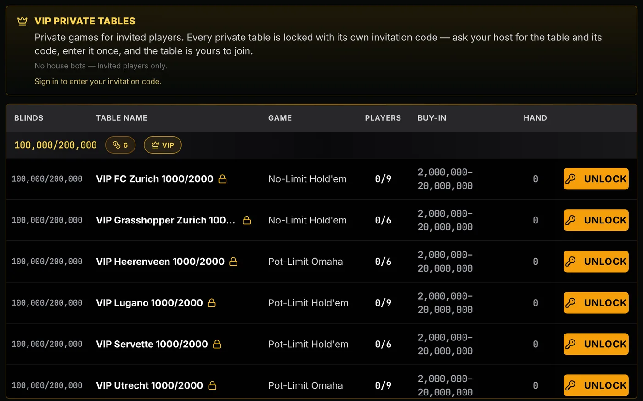
Task: Unlock the VIP Servette table
Action: tap(596, 344)
